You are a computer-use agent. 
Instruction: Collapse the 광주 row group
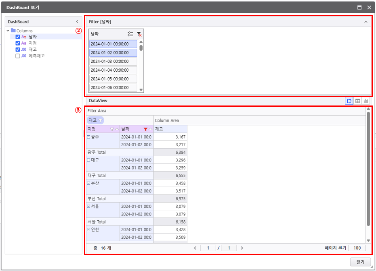88,137
